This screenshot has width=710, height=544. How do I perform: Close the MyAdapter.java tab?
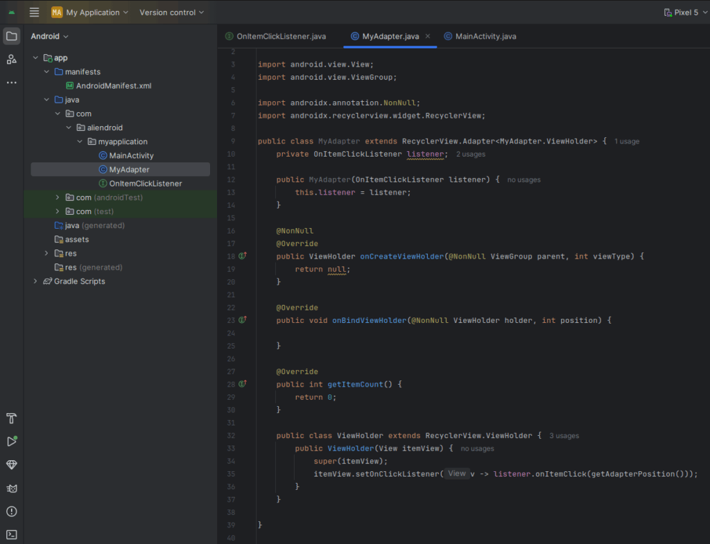pos(427,36)
